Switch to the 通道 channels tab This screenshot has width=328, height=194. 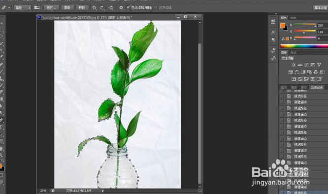[294, 87]
